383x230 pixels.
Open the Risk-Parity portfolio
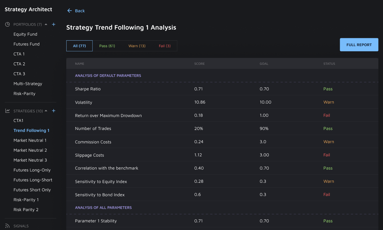[x=24, y=94]
